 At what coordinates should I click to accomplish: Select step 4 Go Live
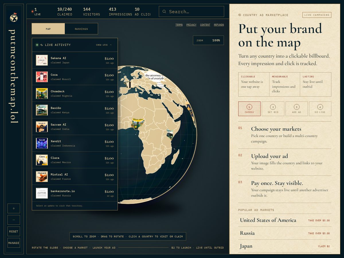pyautogui.click(x=320, y=109)
